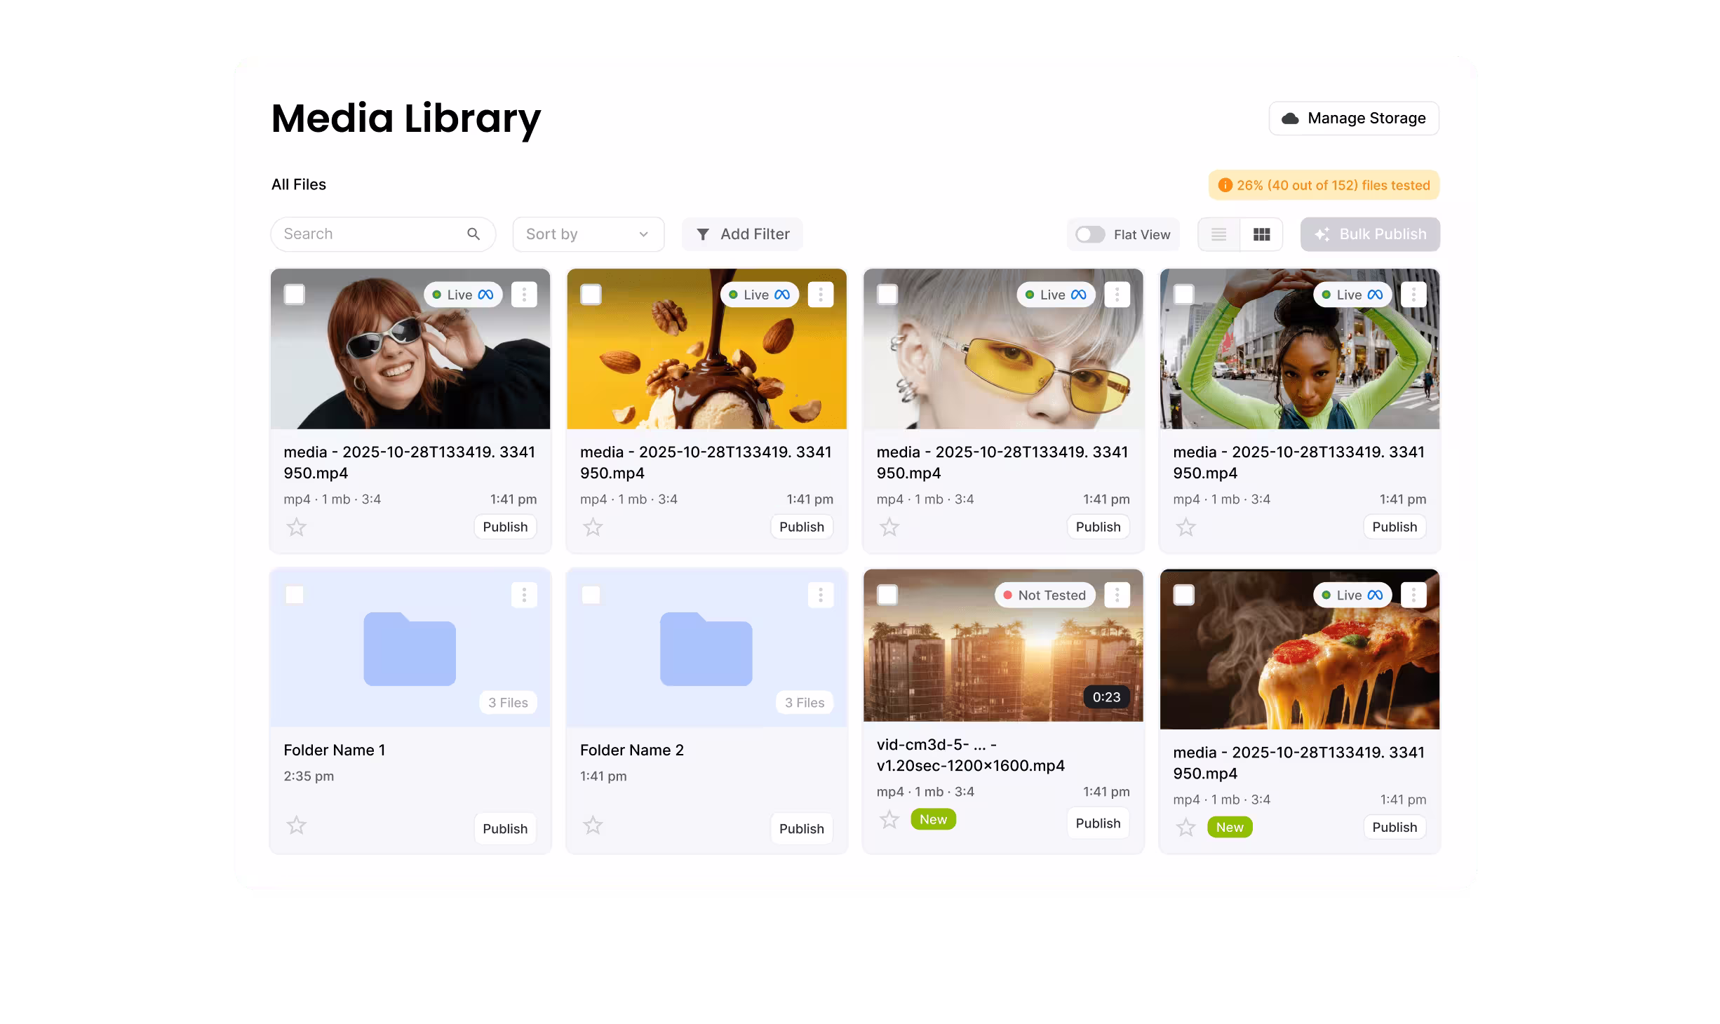1720x1024 pixels.
Task: Select checkbox on yellow glasses video
Action: [887, 295]
